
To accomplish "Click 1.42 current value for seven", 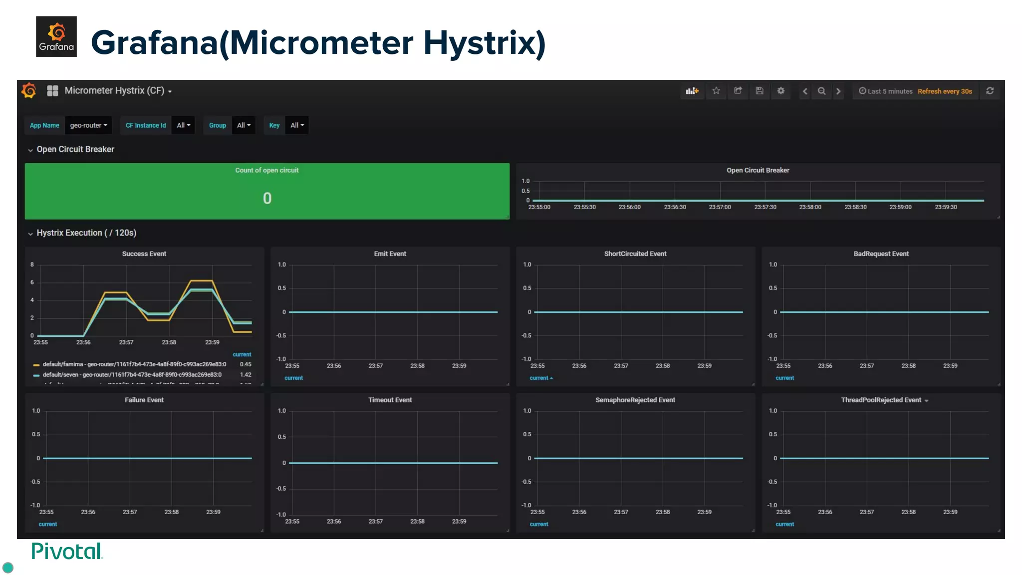I will [x=246, y=375].
